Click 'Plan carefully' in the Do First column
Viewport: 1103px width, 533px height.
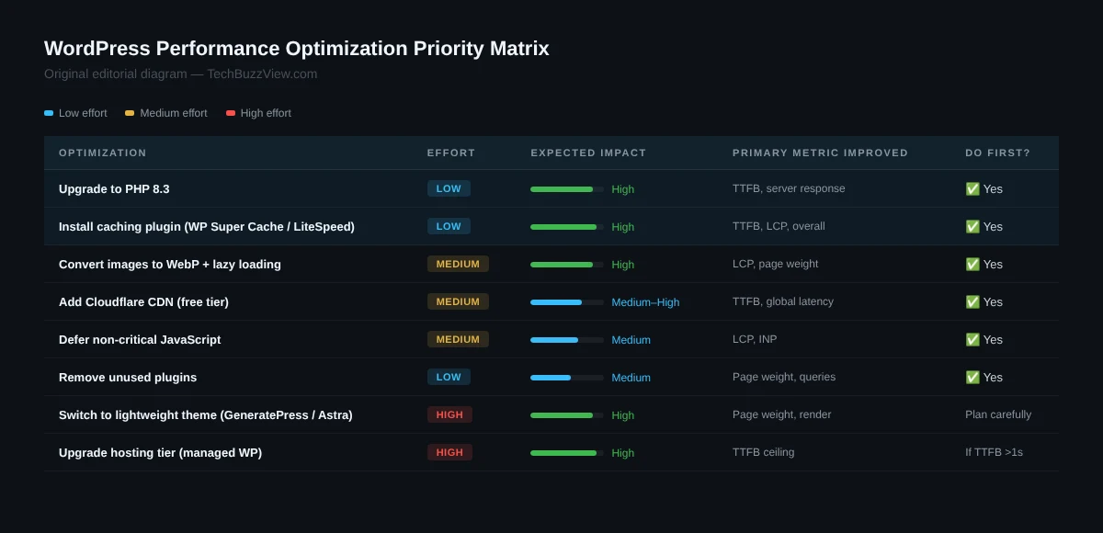click(x=998, y=414)
